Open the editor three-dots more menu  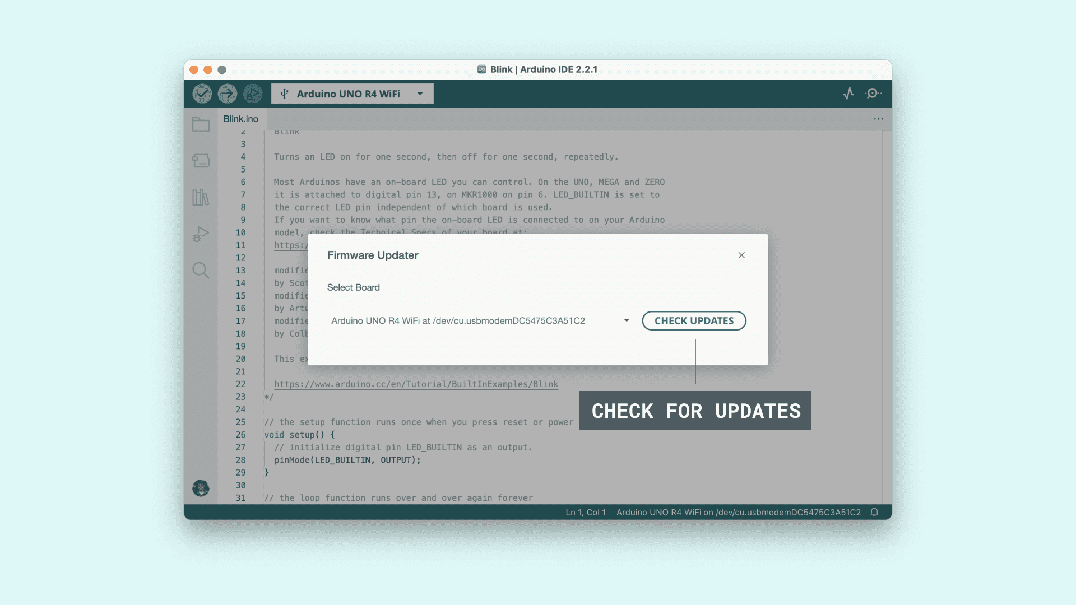[x=878, y=119]
